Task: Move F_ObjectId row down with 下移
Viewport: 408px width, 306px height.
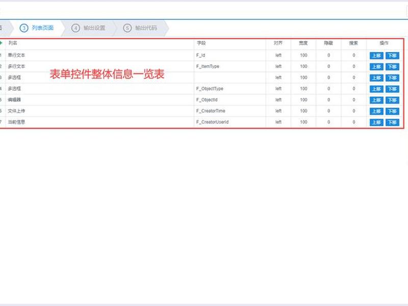Action: [x=392, y=100]
